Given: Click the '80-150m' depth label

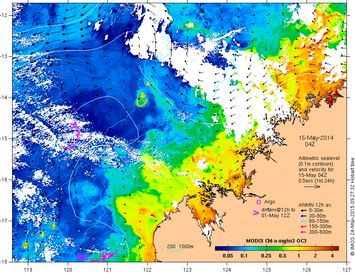Looking at the screenshot, I should tap(319, 221).
